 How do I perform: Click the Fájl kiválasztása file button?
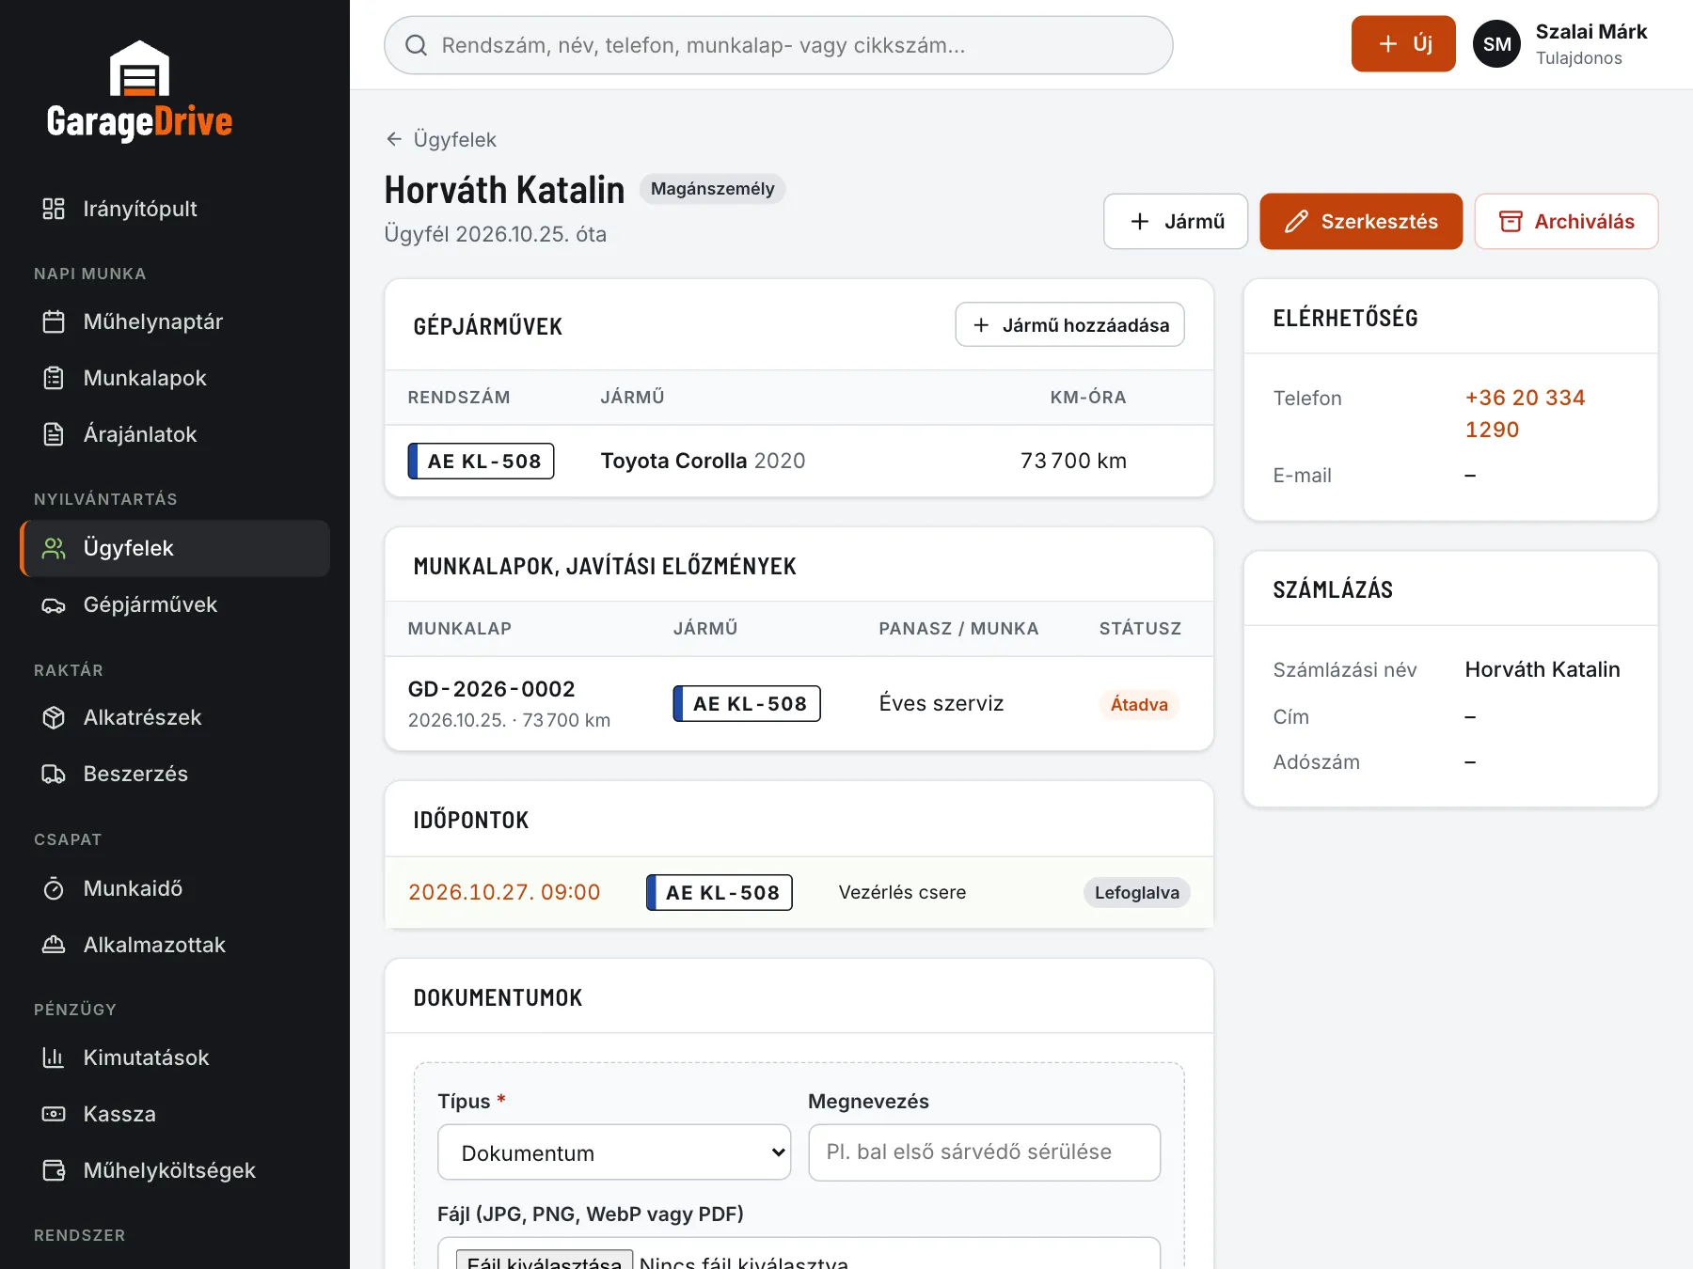(545, 1261)
